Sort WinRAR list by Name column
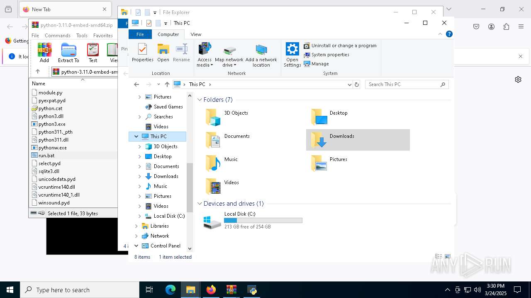The height and width of the screenshot is (298, 531). [39, 84]
